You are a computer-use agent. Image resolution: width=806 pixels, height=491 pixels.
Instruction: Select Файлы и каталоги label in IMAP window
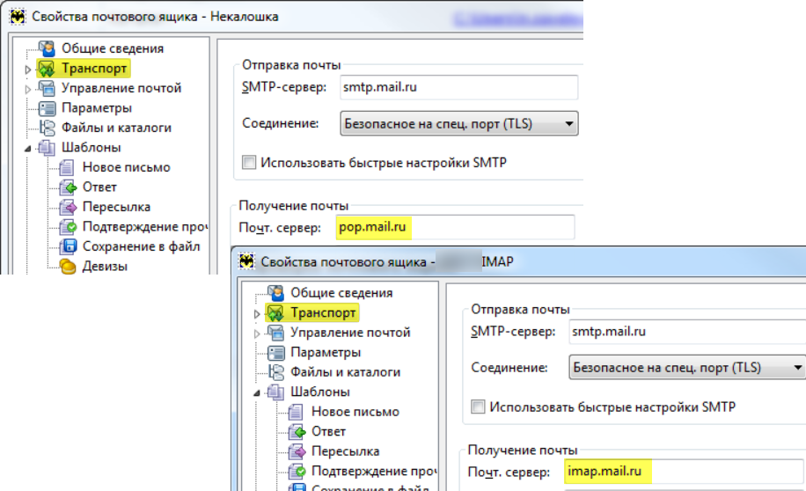[x=346, y=372]
